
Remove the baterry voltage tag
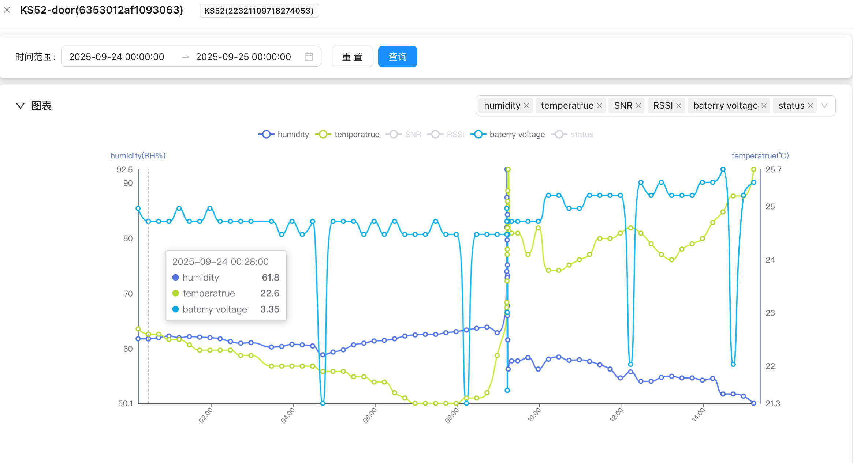(764, 106)
